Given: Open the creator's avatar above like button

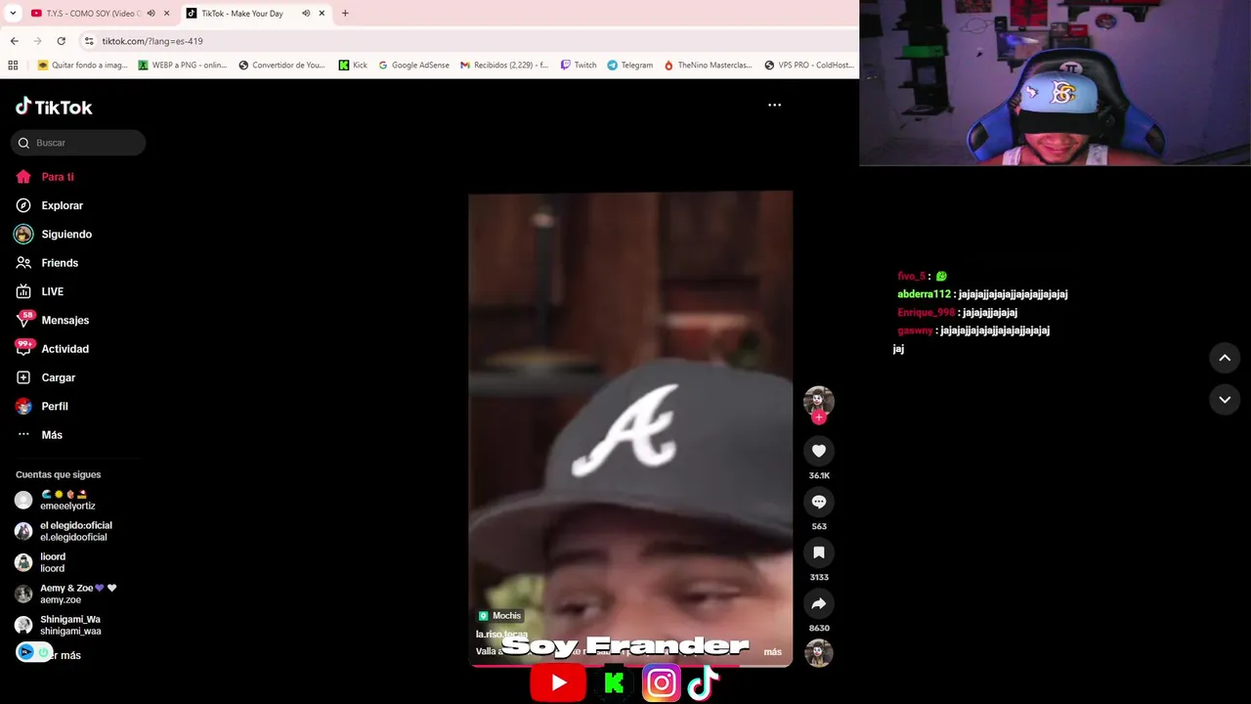Looking at the screenshot, I should [819, 401].
